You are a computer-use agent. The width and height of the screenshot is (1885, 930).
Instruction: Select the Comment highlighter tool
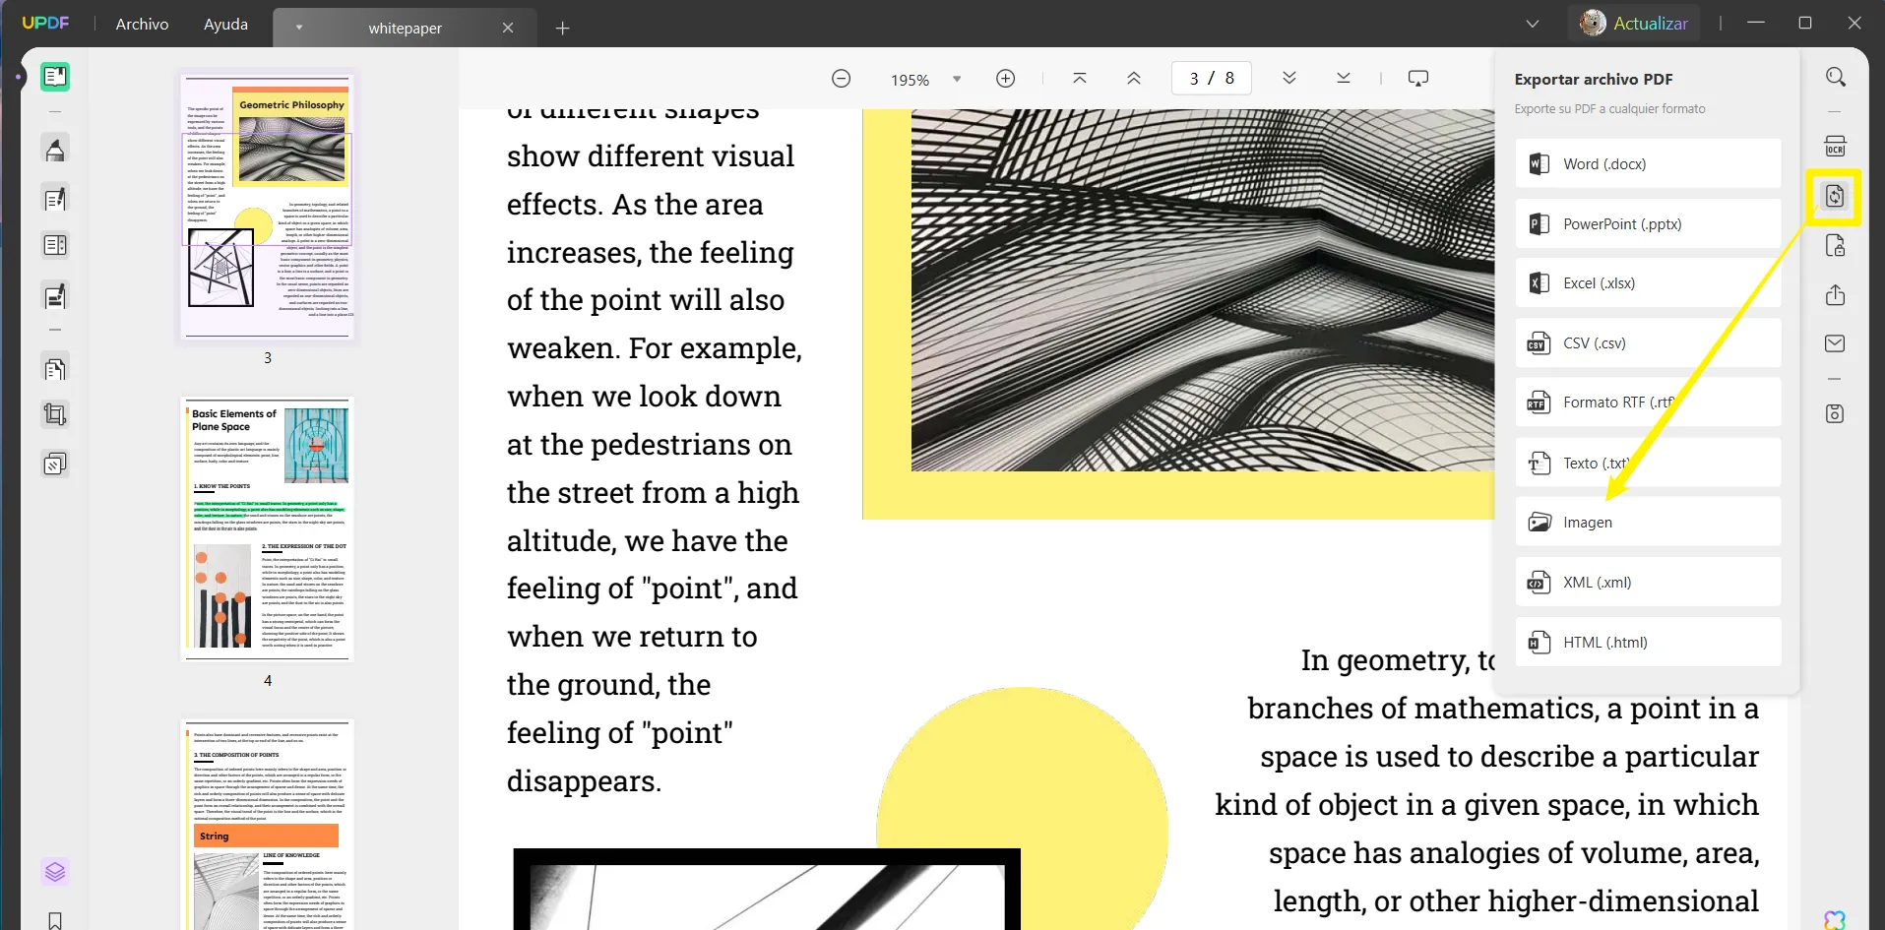click(55, 150)
